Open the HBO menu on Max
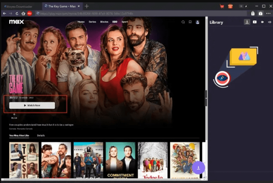The height and width of the screenshot is (183, 273). point(115,22)
